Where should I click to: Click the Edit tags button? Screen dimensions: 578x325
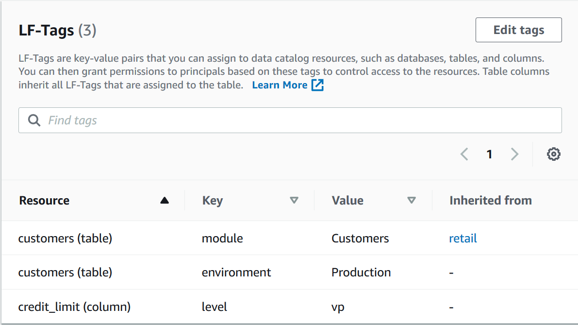coord(518,30)
